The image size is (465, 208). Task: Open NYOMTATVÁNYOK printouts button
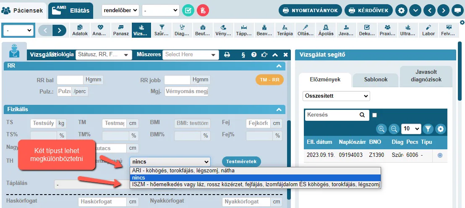point(310,10)
